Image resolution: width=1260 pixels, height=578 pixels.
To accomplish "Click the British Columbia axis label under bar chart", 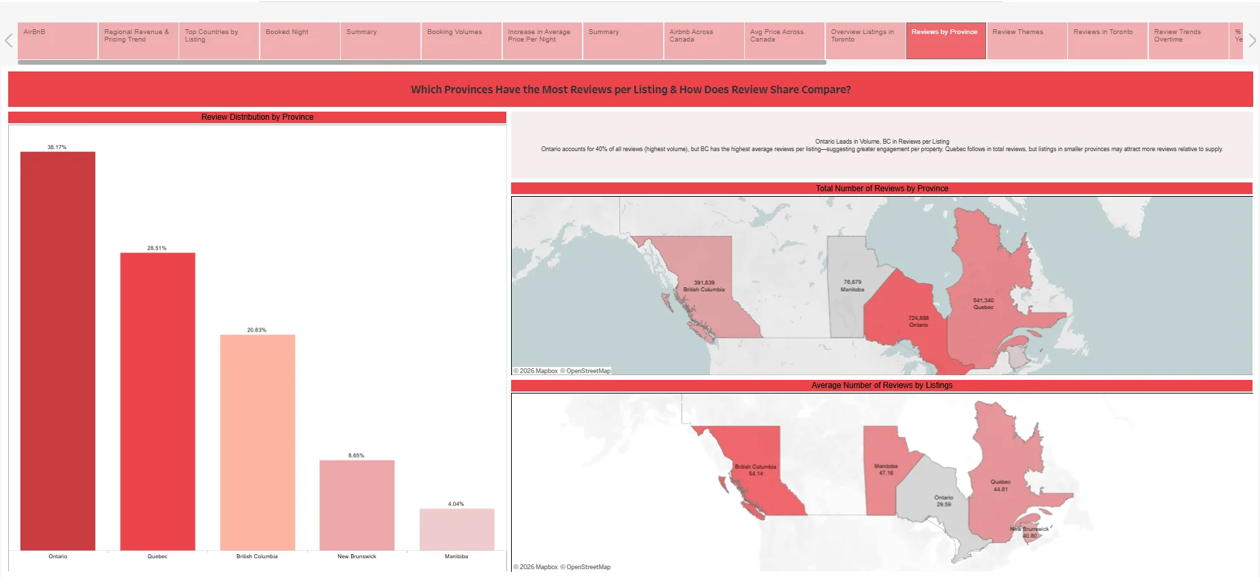I will 257,556.
